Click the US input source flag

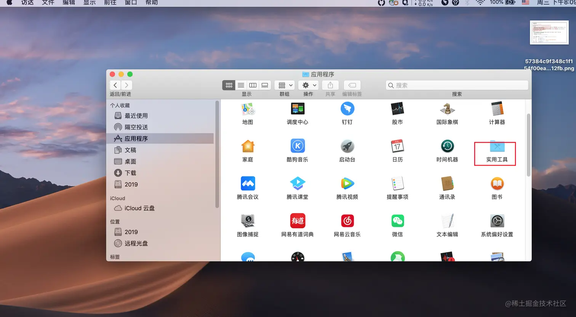(525, 2)
